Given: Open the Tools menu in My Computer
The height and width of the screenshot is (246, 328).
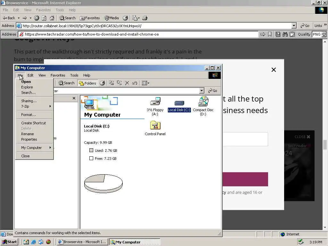Looking at the screenshot, I should click(x=74, y=75).
